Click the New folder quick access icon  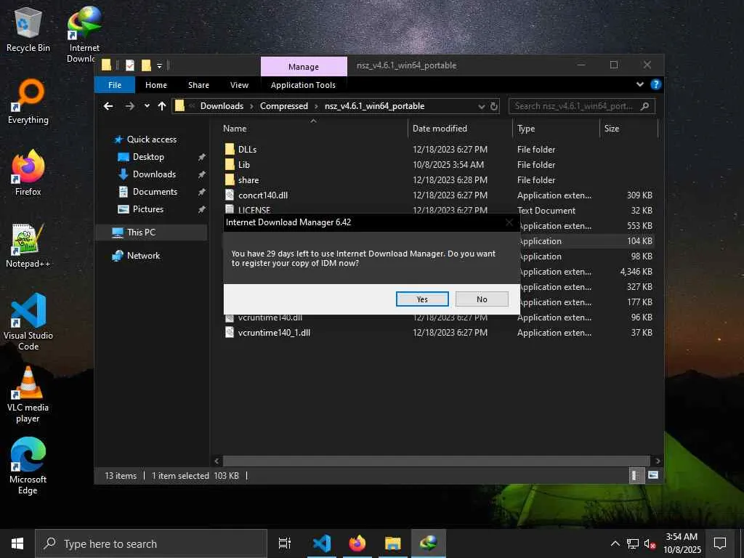coord(146,65)
